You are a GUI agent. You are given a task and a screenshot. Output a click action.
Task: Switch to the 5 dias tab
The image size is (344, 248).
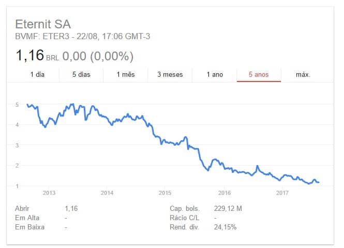point(81,75)
